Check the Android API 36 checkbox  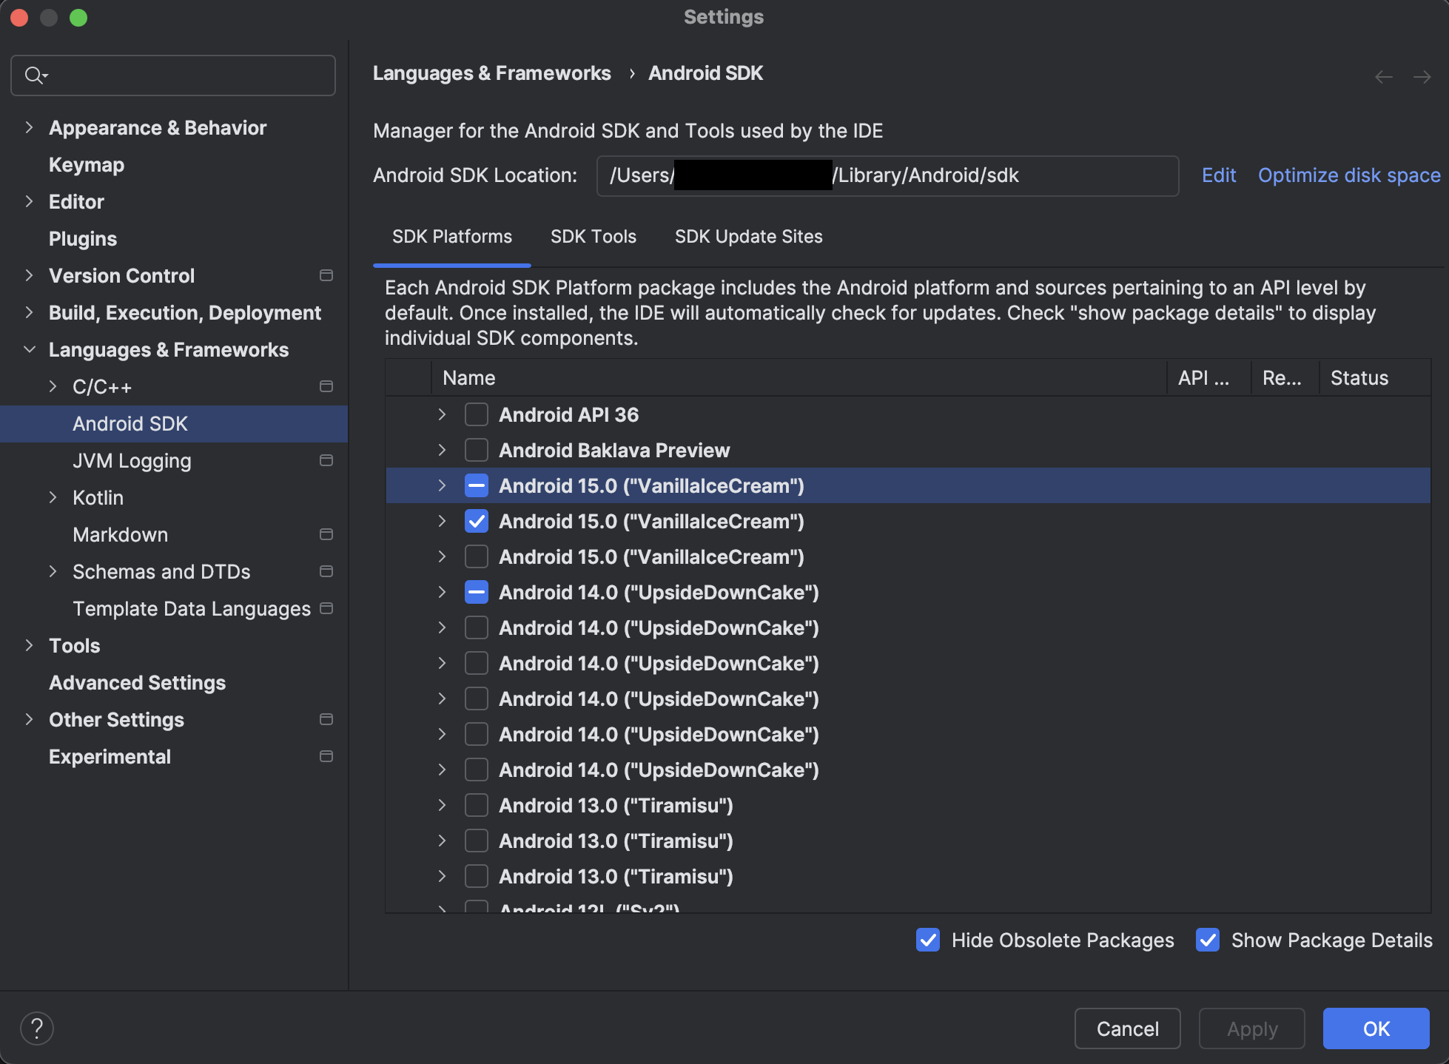click(477, 414)
